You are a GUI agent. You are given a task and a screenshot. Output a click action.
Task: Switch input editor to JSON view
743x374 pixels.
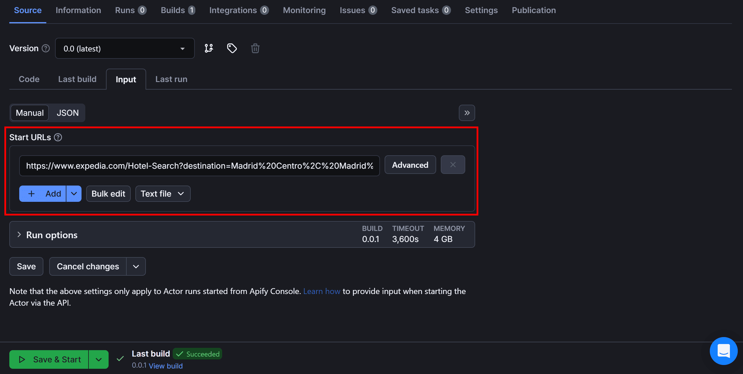(67, 113)
